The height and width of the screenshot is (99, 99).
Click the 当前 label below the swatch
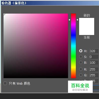[x=87, y=37]
